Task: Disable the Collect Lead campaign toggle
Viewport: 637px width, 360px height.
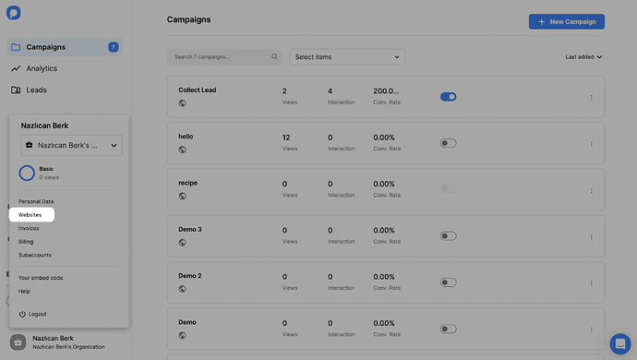Action: (x=448, y=97)
